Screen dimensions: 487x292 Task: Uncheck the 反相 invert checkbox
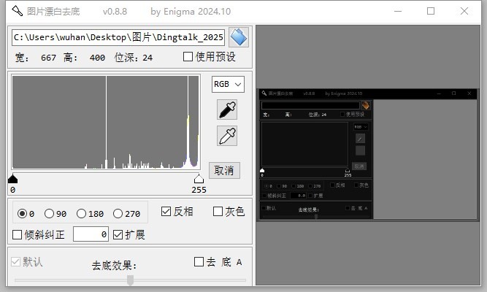click(166, 212)
